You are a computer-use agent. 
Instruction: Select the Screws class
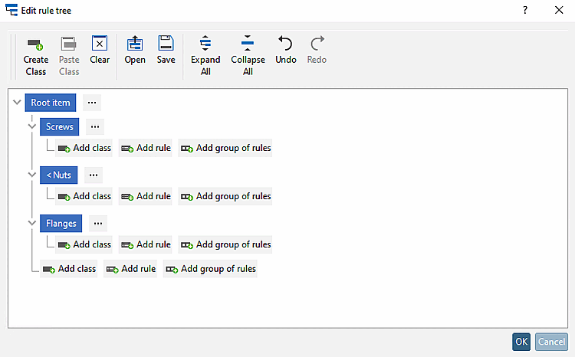click(59, 127)
